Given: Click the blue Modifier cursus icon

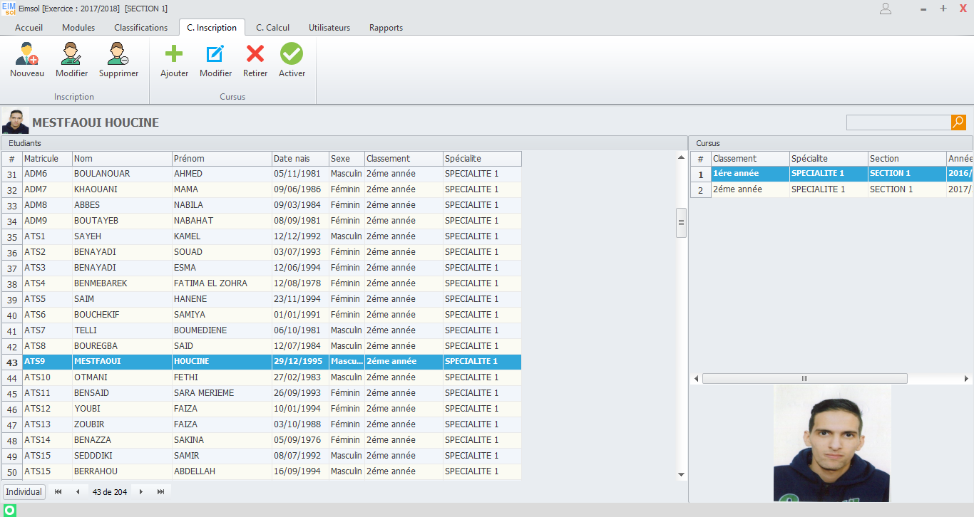Looking at the screenshot, I should pyautogui.click(x=215, y=54).
